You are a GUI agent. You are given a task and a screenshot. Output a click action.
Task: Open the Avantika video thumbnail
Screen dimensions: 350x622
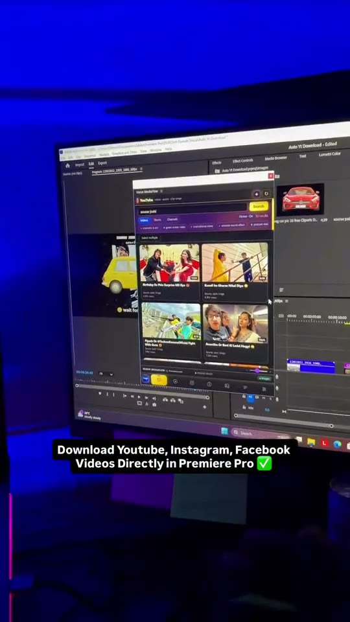(x=236, y=323)
